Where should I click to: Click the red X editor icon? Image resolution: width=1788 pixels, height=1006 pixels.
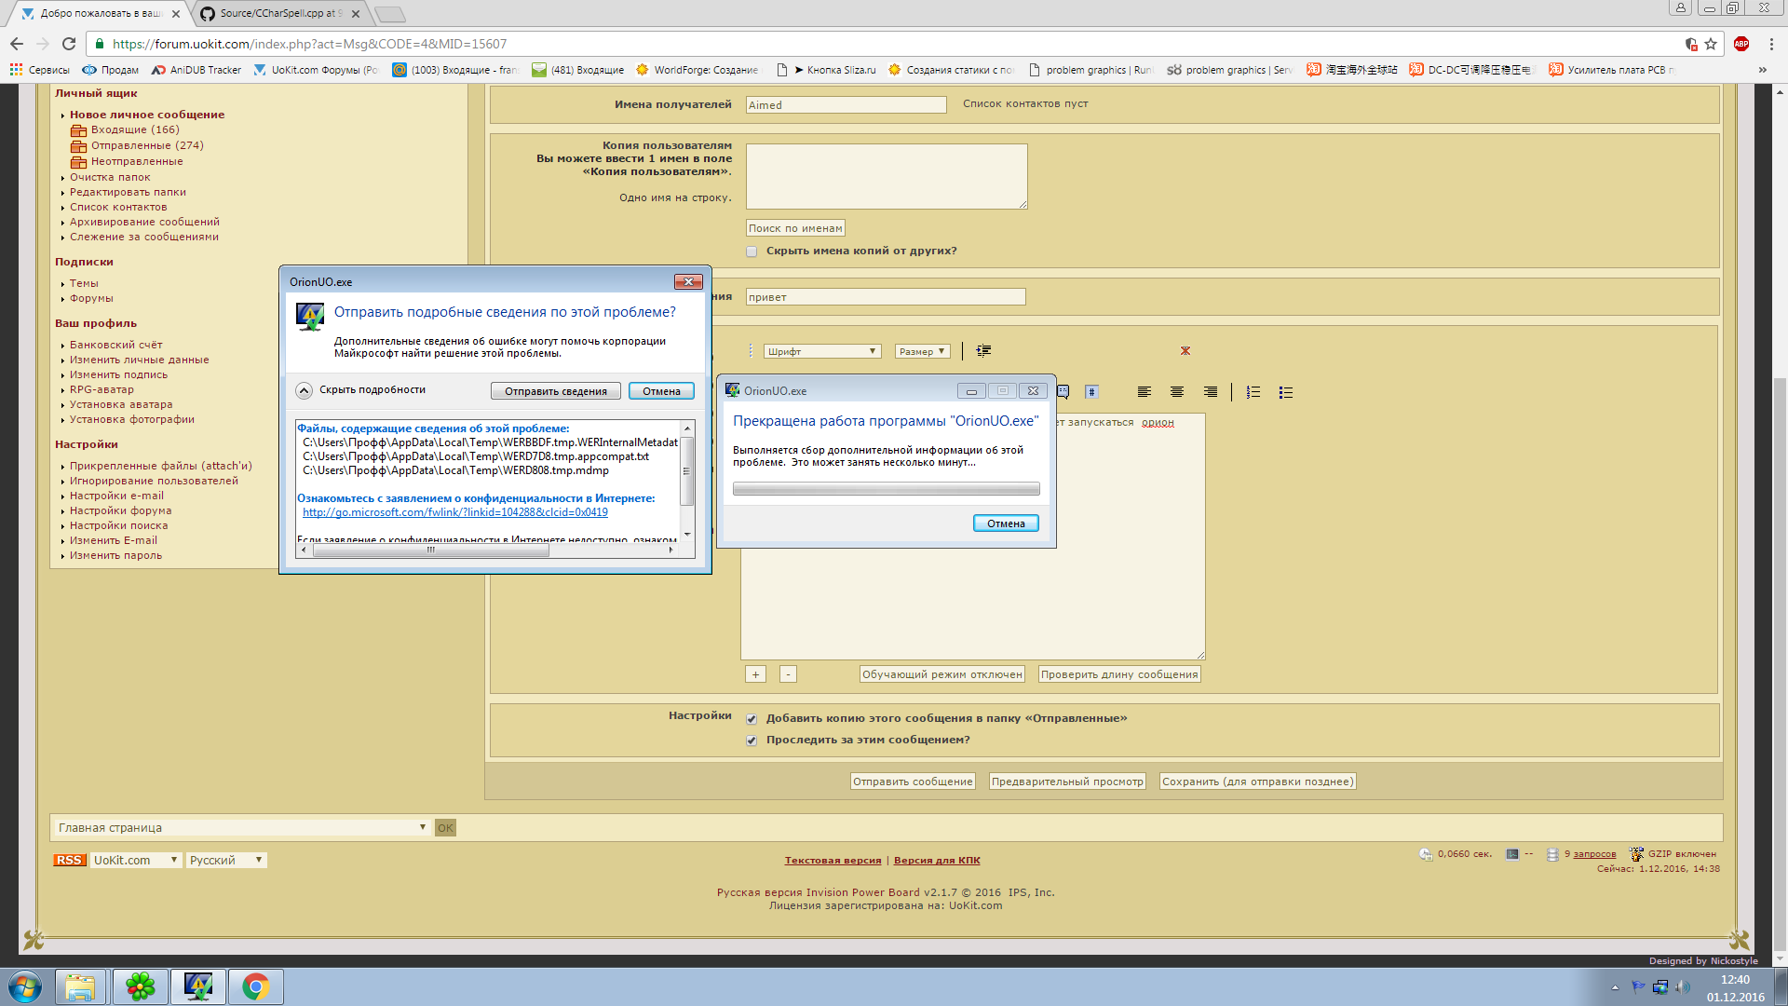tap(1185, 351)
